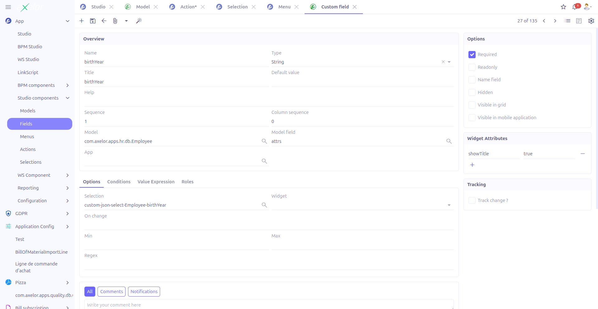Image resolution: width=598 pixels, height=309 pixels.
Task: Check the Hidden option
Action: 472,92
